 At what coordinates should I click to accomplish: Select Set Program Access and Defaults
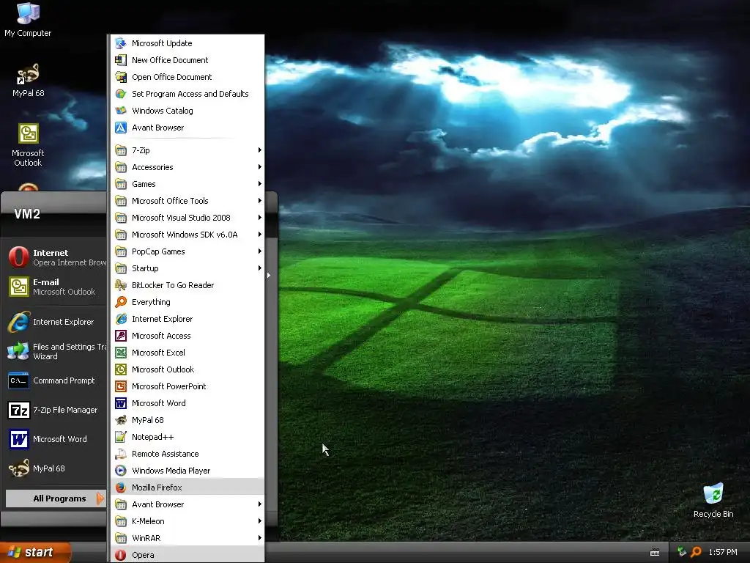coord(187,94)
